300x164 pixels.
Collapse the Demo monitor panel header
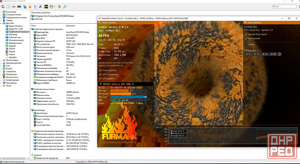[x=100, y=22]
